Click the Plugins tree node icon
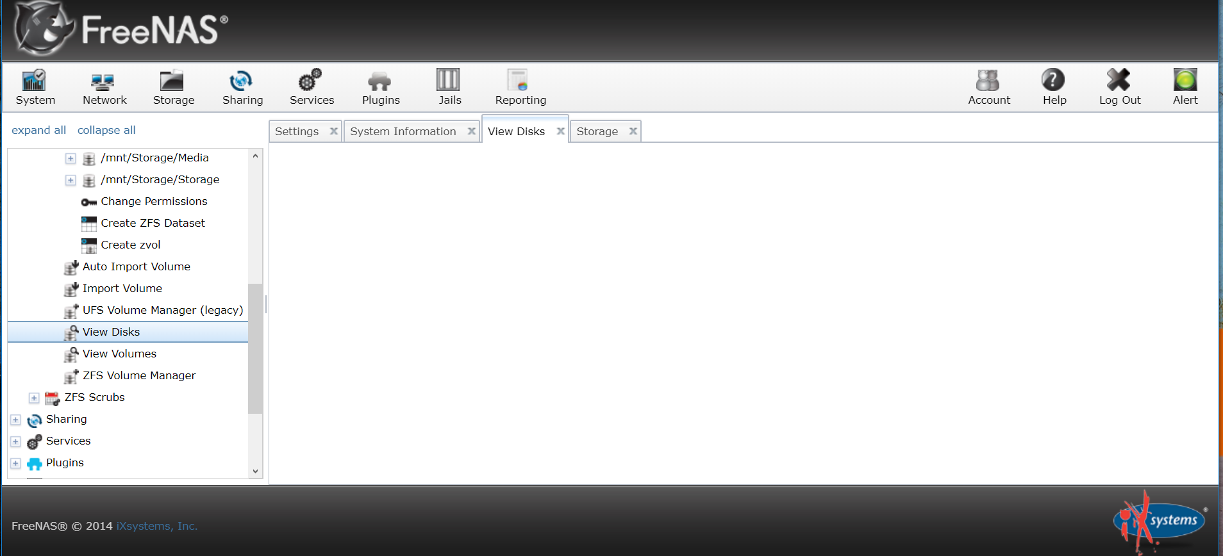This screenshot has height=556, width=1223. (x=35, y=463)
